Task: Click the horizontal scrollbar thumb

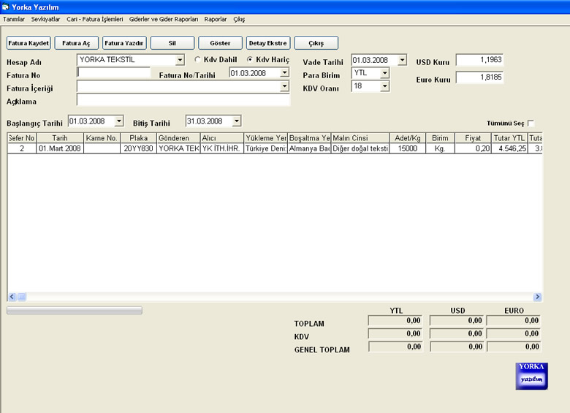Action: point(22,297)
